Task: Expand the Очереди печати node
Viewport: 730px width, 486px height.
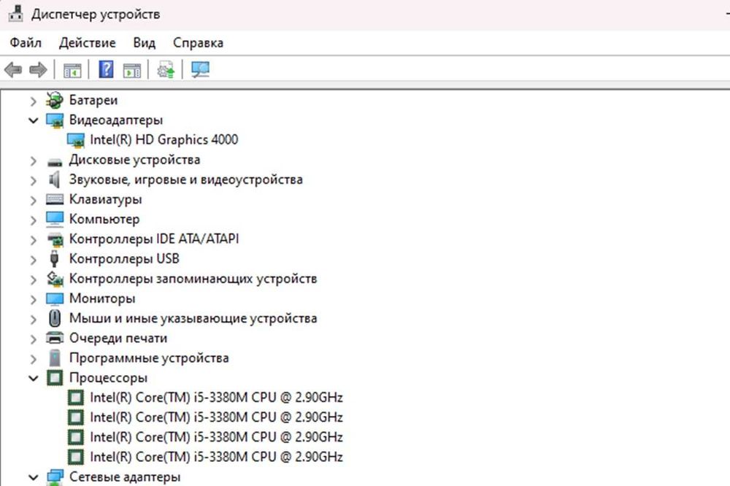Action: 33,339
